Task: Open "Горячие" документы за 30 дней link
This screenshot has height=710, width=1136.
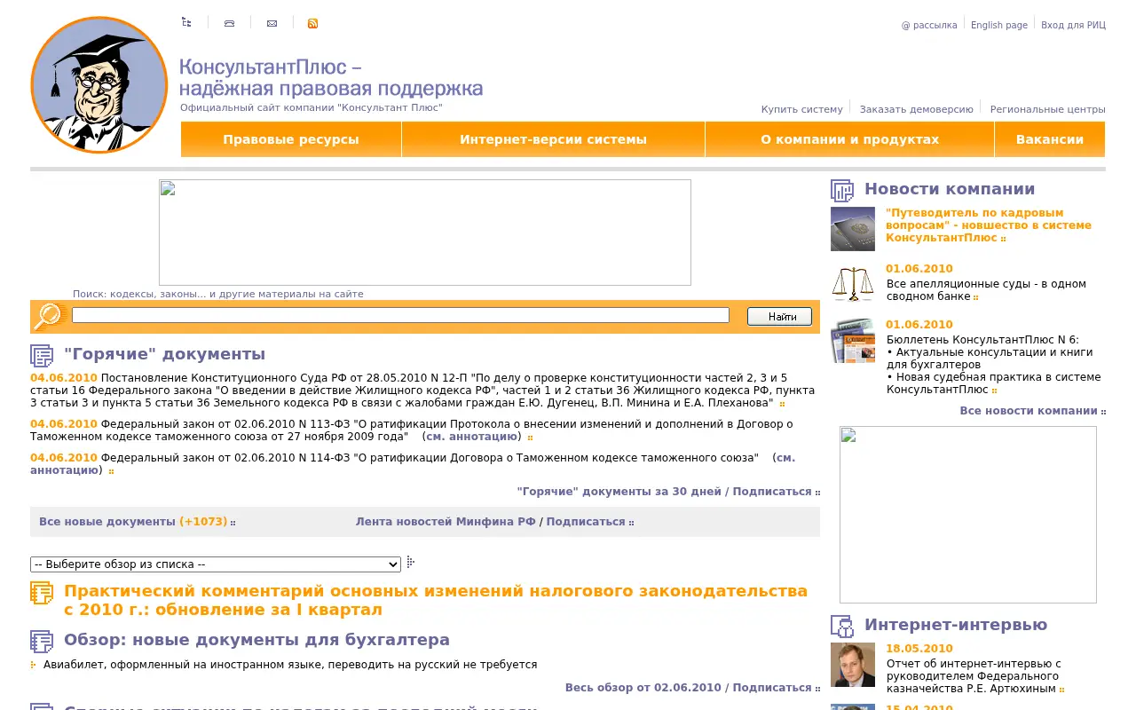Action: tap(619, 492)
